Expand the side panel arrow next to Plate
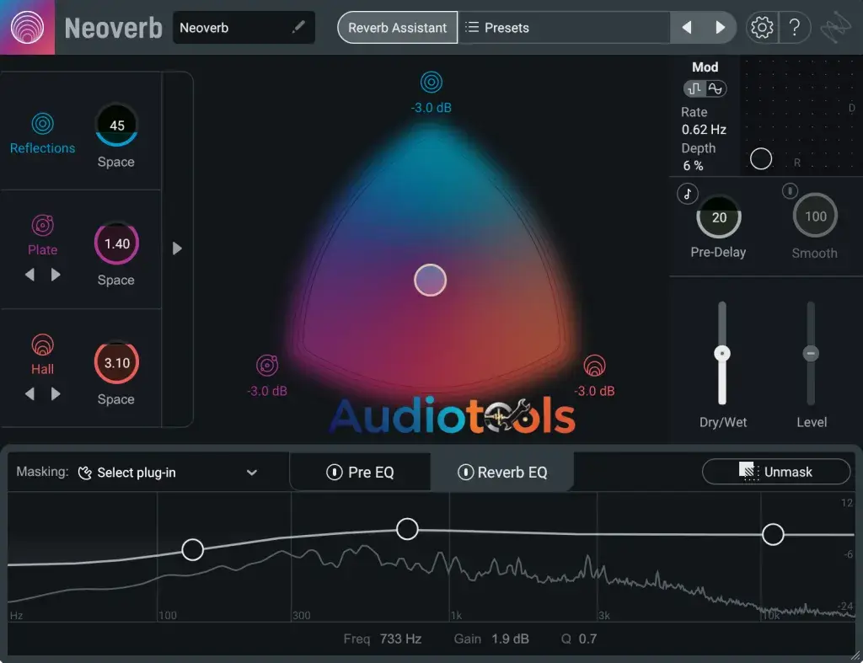This screenshot has width=863, height=663. pyautogui.click(x=177, y=248)
